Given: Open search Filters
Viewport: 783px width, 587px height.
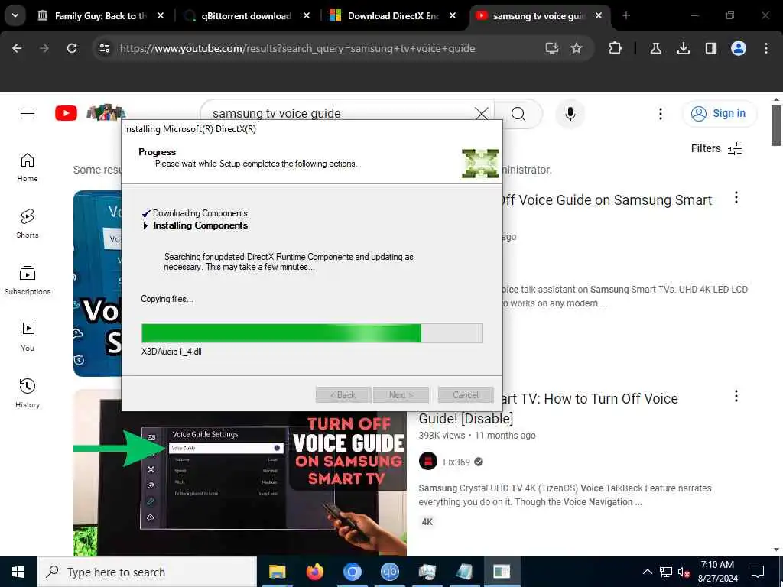Looking at the screenshot, I should 716,148.
